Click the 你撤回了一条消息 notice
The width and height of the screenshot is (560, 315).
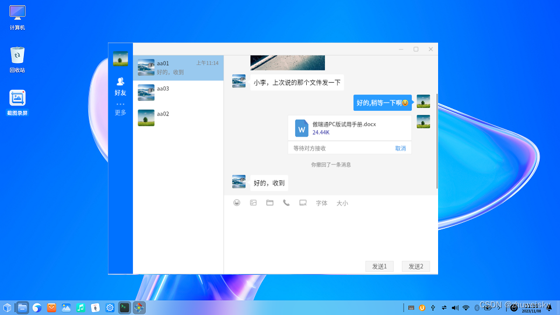pyautogui.click(x=331, y=164)
